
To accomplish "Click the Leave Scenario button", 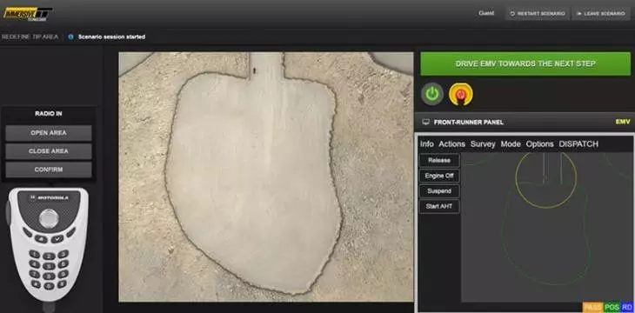I will tap(601, 13).
